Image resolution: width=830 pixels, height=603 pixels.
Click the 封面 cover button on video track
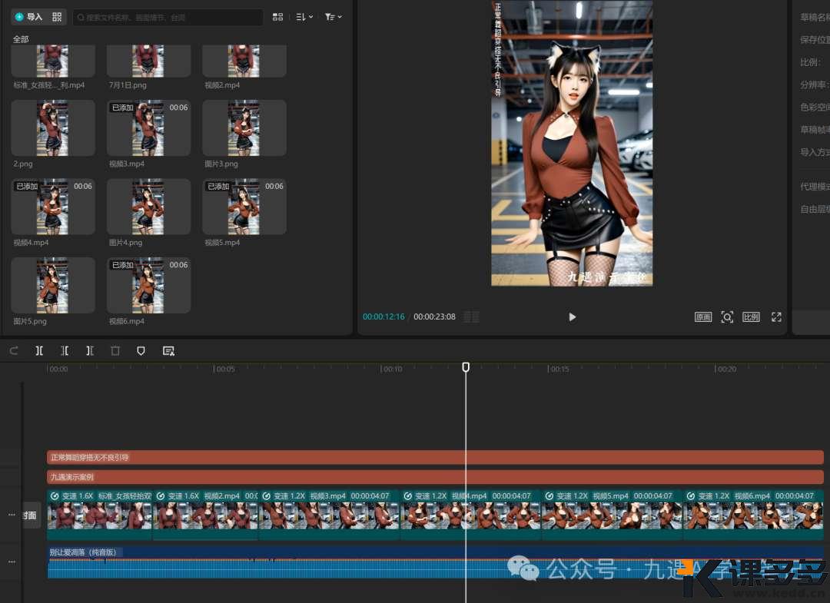point(31,515)
